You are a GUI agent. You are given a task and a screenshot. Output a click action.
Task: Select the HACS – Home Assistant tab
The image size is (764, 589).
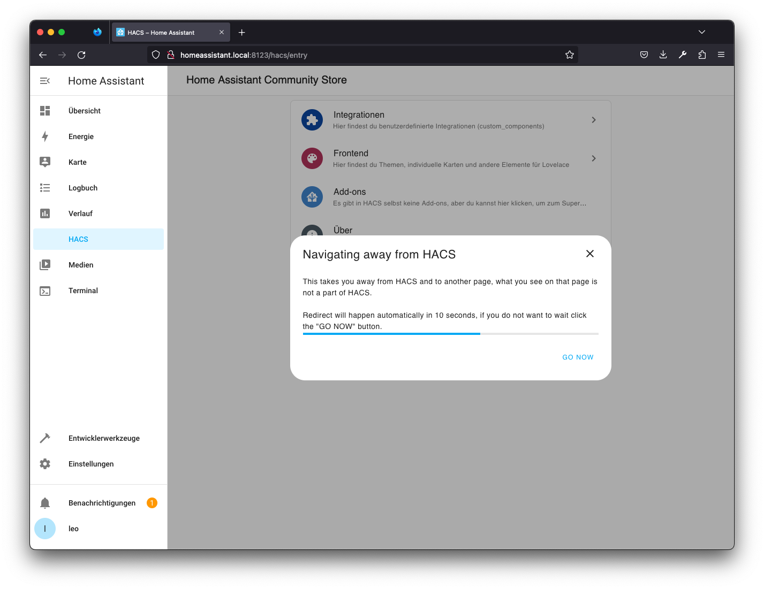point(171,32)
